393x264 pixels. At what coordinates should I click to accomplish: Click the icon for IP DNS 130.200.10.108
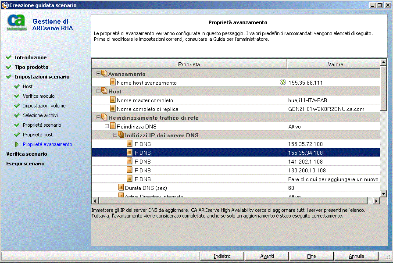pos(129,170)
